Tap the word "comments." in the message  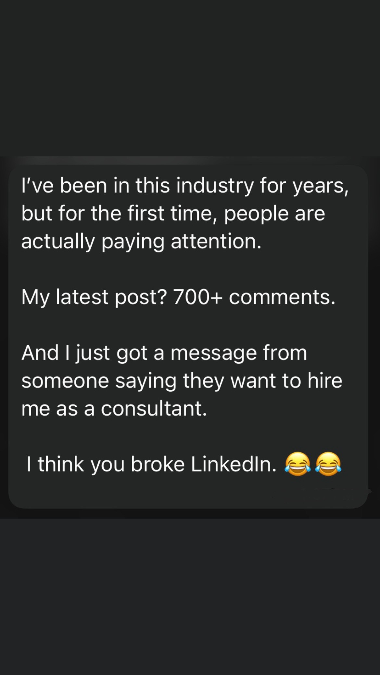[x=282, y=297]
